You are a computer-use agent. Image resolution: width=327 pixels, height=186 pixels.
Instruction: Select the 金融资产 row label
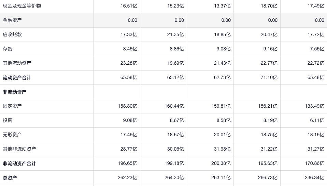[x=12, y=20]
